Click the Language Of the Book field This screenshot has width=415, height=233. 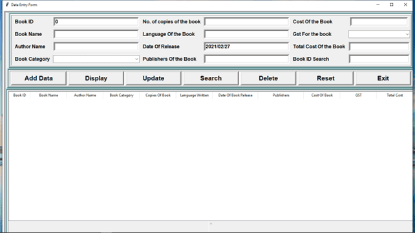click(246, 34)
